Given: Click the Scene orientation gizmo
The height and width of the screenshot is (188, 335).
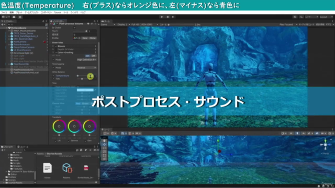Looking at the screenshot, I should click(325, 145).
